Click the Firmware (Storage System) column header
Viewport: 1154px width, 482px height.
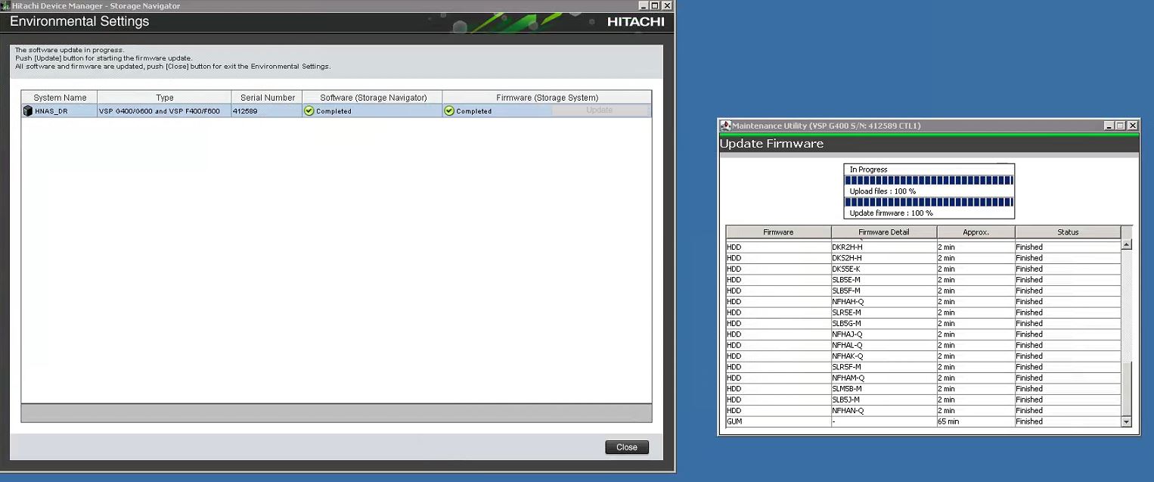(547, 98)
